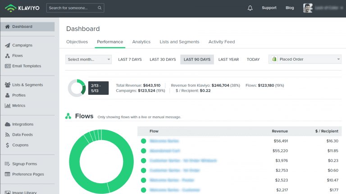
Task: Open Data Feeds sidebar item
Action: point(22,134)
